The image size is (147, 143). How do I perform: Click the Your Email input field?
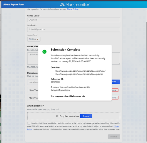pos(73,29)
